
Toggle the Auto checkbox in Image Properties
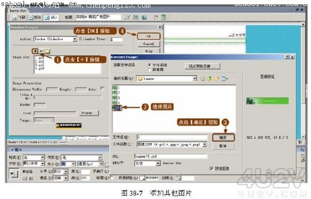click(x=102, y=89)
